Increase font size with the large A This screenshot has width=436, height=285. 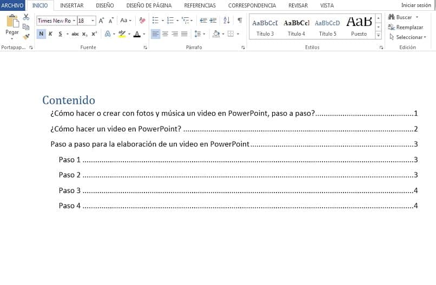pyautogui.click(x=101, y=21)
